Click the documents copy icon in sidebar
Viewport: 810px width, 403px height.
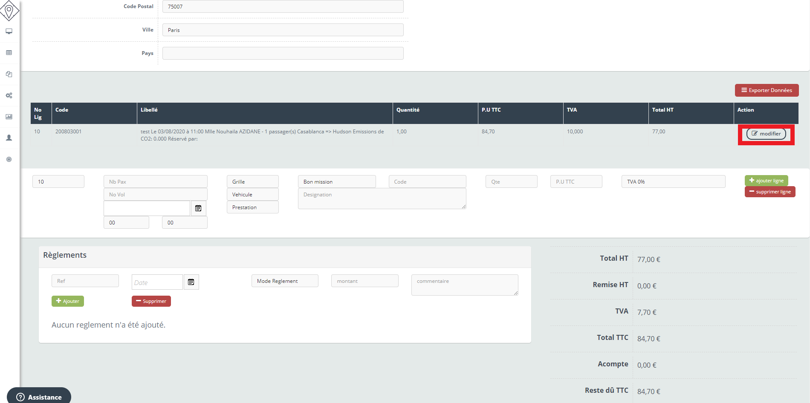[x=9, y=74]
